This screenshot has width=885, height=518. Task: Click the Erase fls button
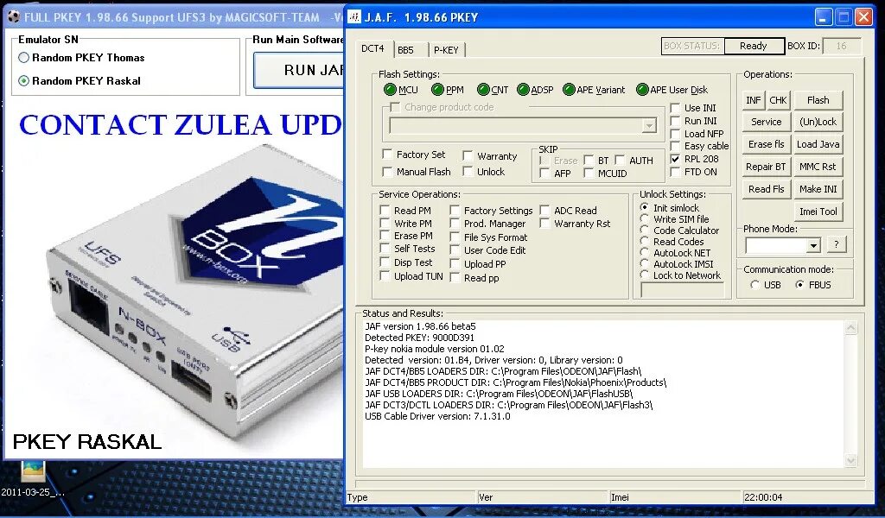point(766,144)
